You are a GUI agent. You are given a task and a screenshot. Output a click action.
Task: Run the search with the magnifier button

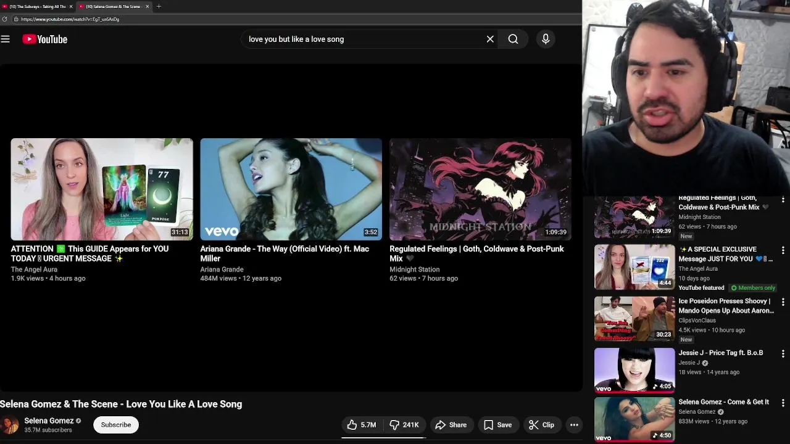[x=513, y=39]
